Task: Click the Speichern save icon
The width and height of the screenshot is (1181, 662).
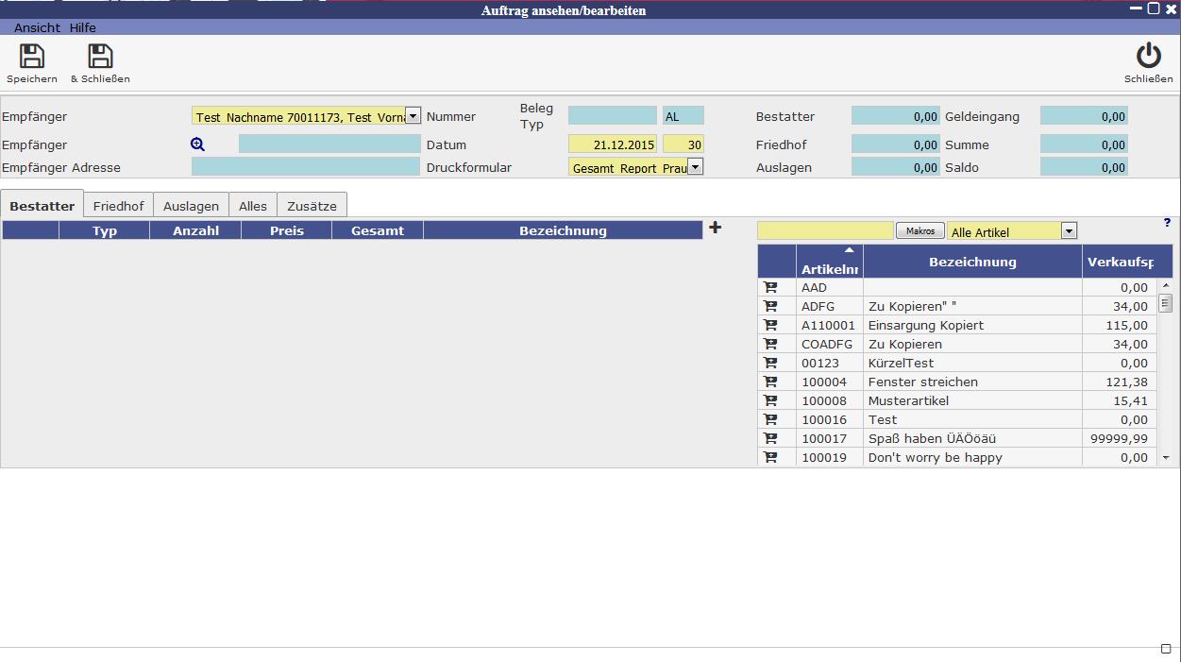Action: pyautogui.click(x=32, y=57)
